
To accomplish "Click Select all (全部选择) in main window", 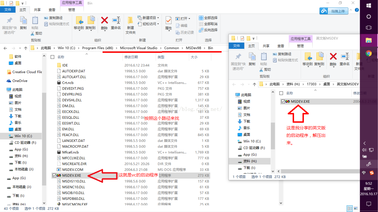I will (208, 18).
